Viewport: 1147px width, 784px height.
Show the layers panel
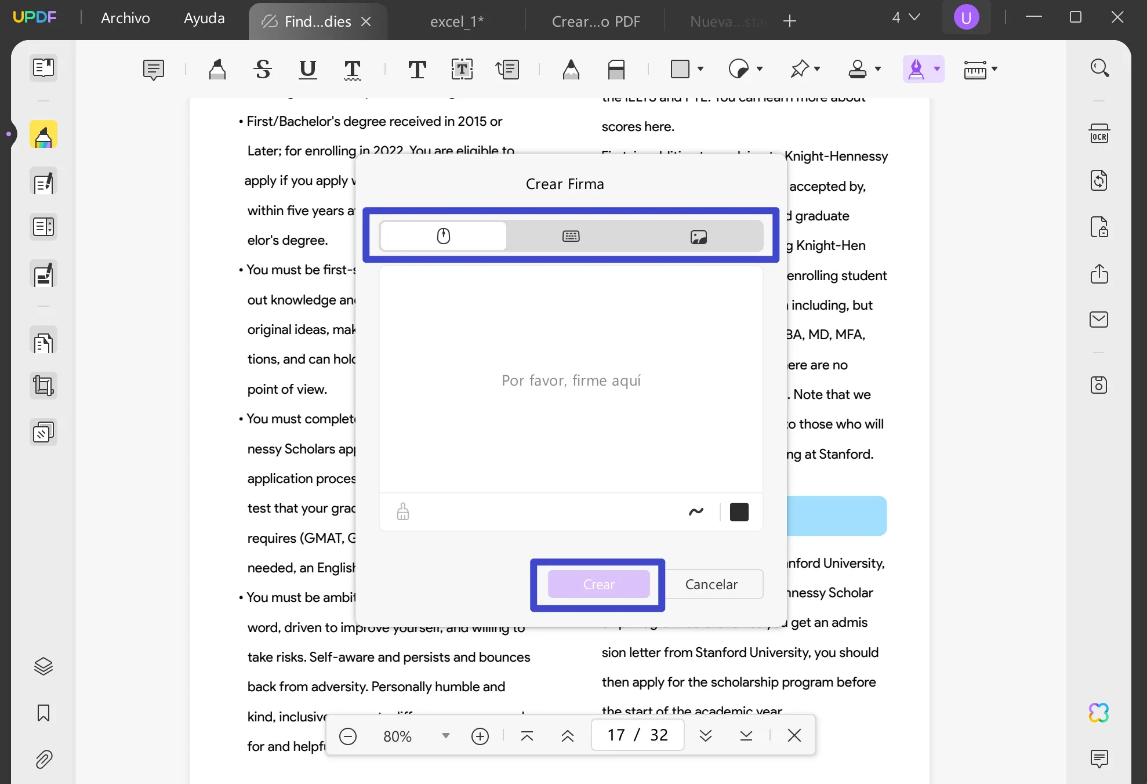[x=43, y=666]
